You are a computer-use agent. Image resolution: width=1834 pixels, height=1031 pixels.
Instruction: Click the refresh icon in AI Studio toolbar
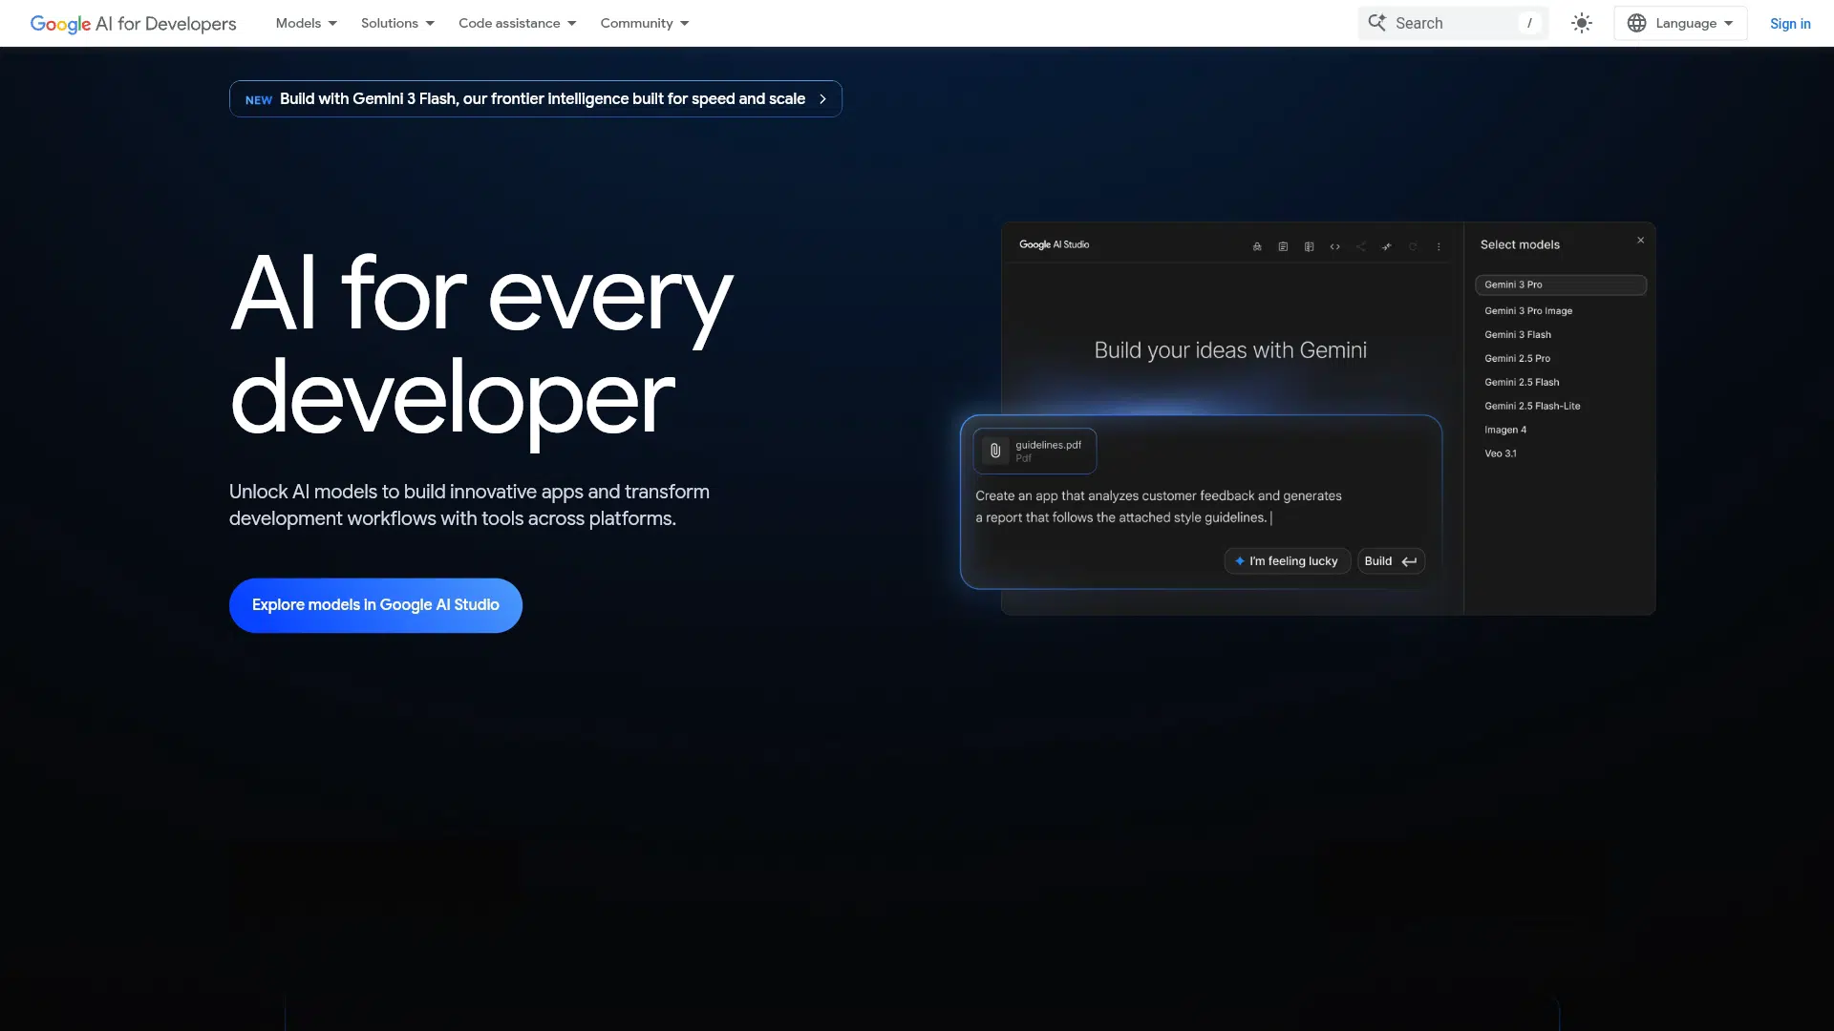click(1413, 246)
